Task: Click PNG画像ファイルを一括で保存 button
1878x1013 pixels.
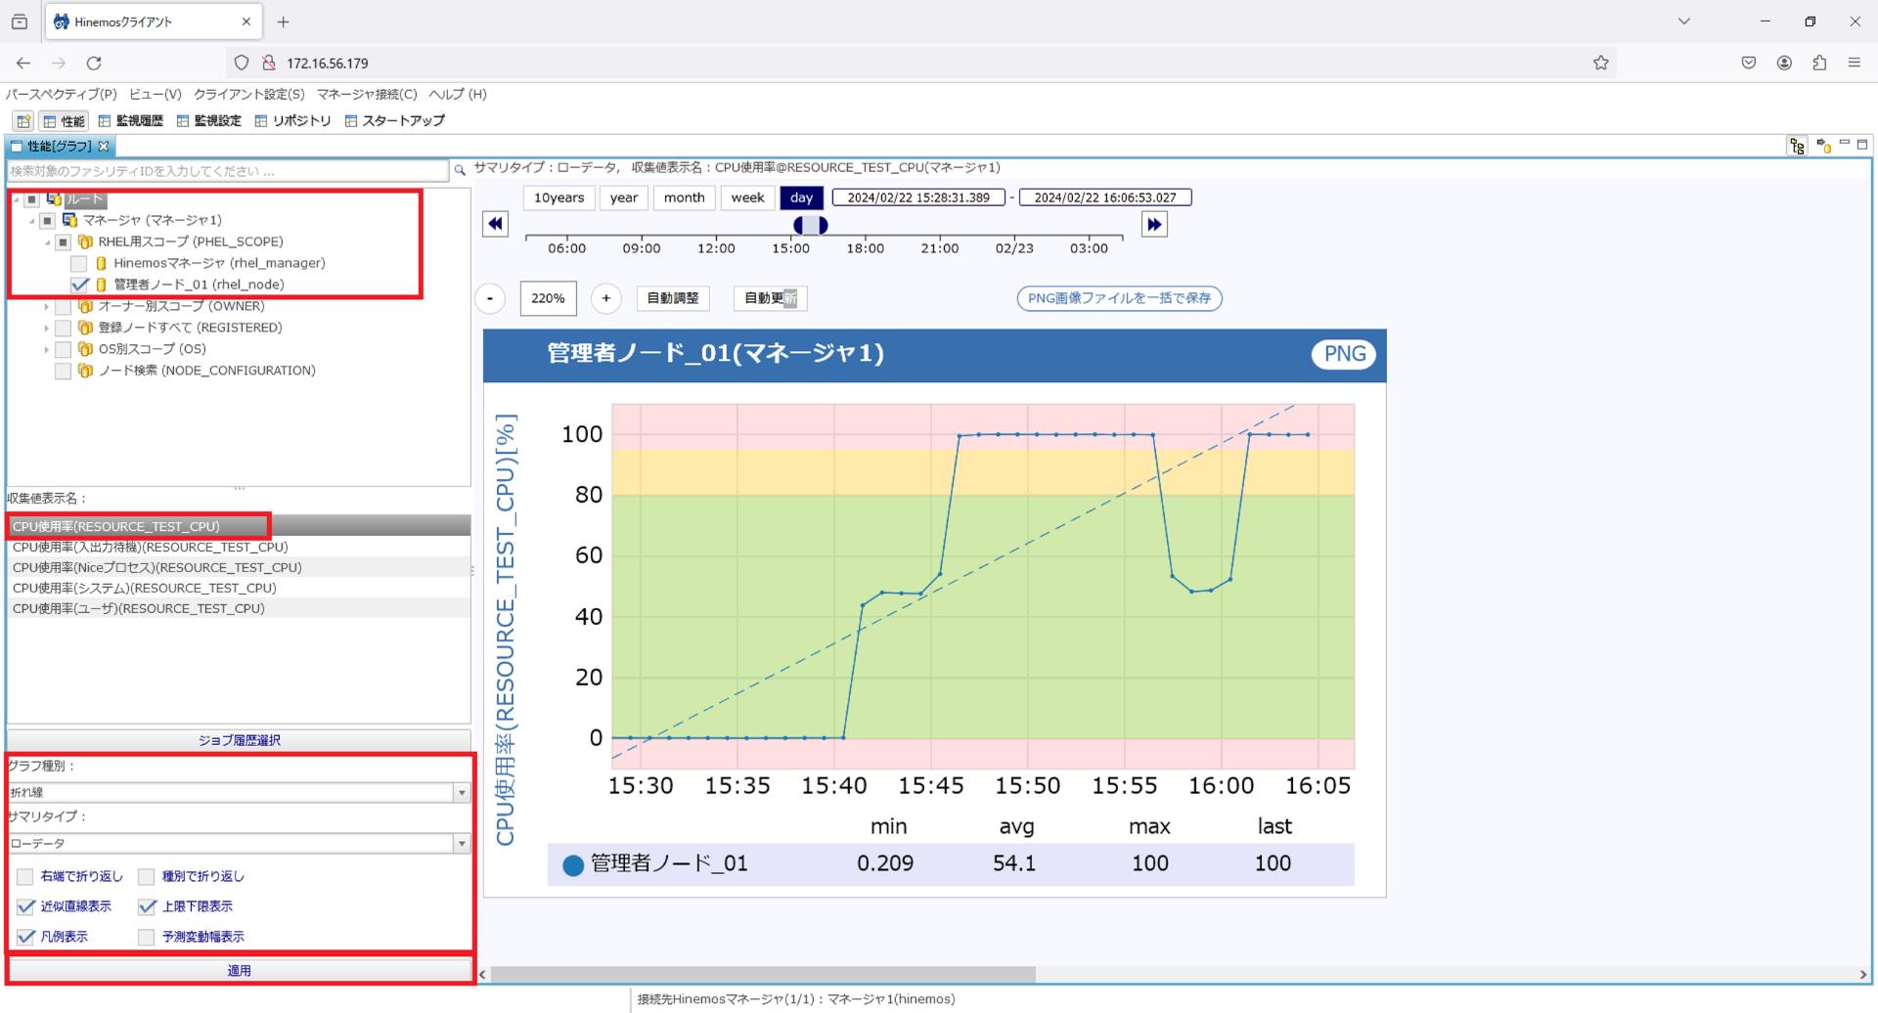Action: (1119, 298)
